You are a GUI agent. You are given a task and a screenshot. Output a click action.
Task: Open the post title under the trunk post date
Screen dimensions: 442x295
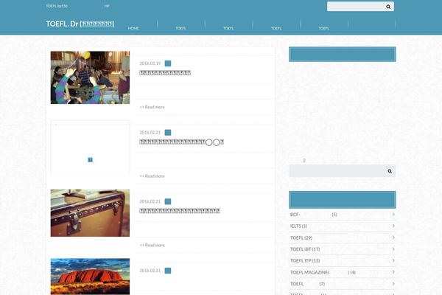[x=180, y=211]
